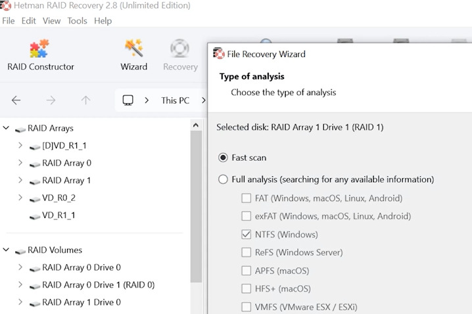Select the RAID Array 0 Drive 1 (RAID 0) label

tap(99, 285)
